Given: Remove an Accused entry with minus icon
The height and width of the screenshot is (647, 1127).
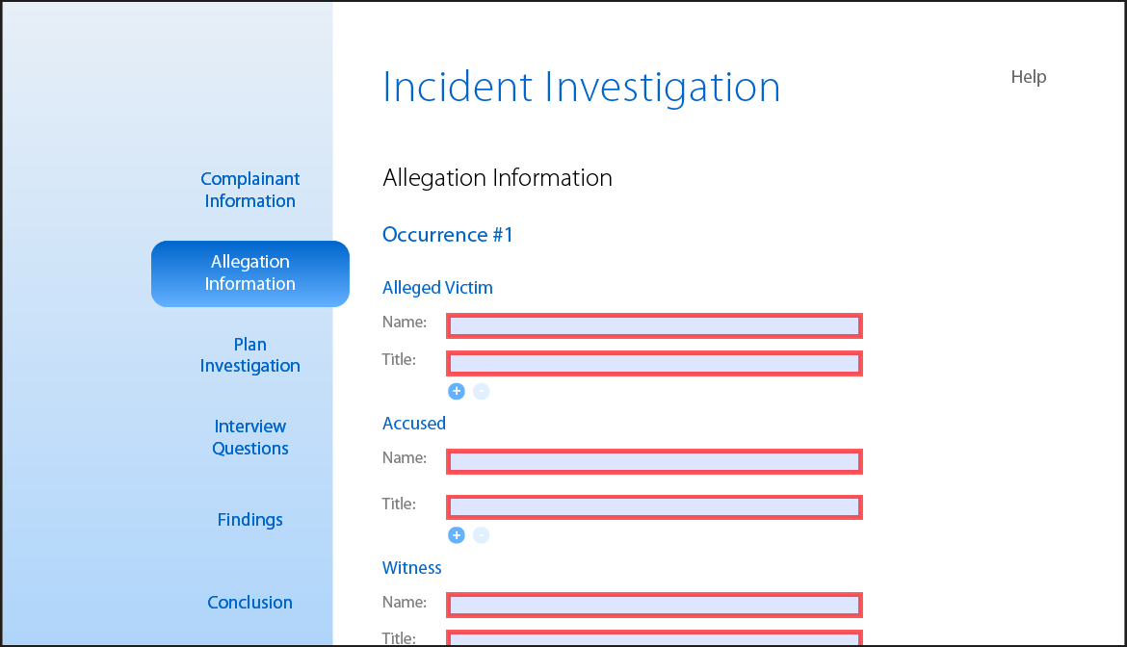Looking at the screenshot, I should [482, 535].
